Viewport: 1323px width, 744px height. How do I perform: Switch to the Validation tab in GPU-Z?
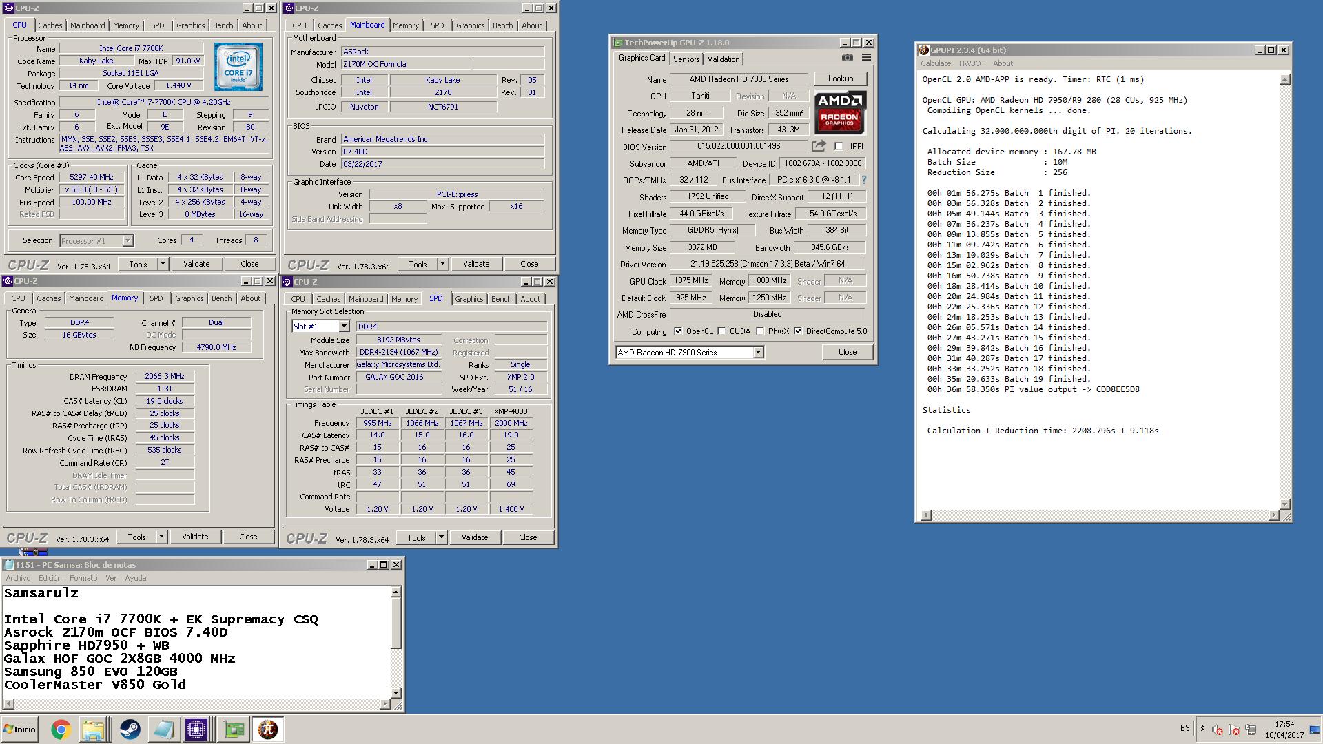pos(724,59)
